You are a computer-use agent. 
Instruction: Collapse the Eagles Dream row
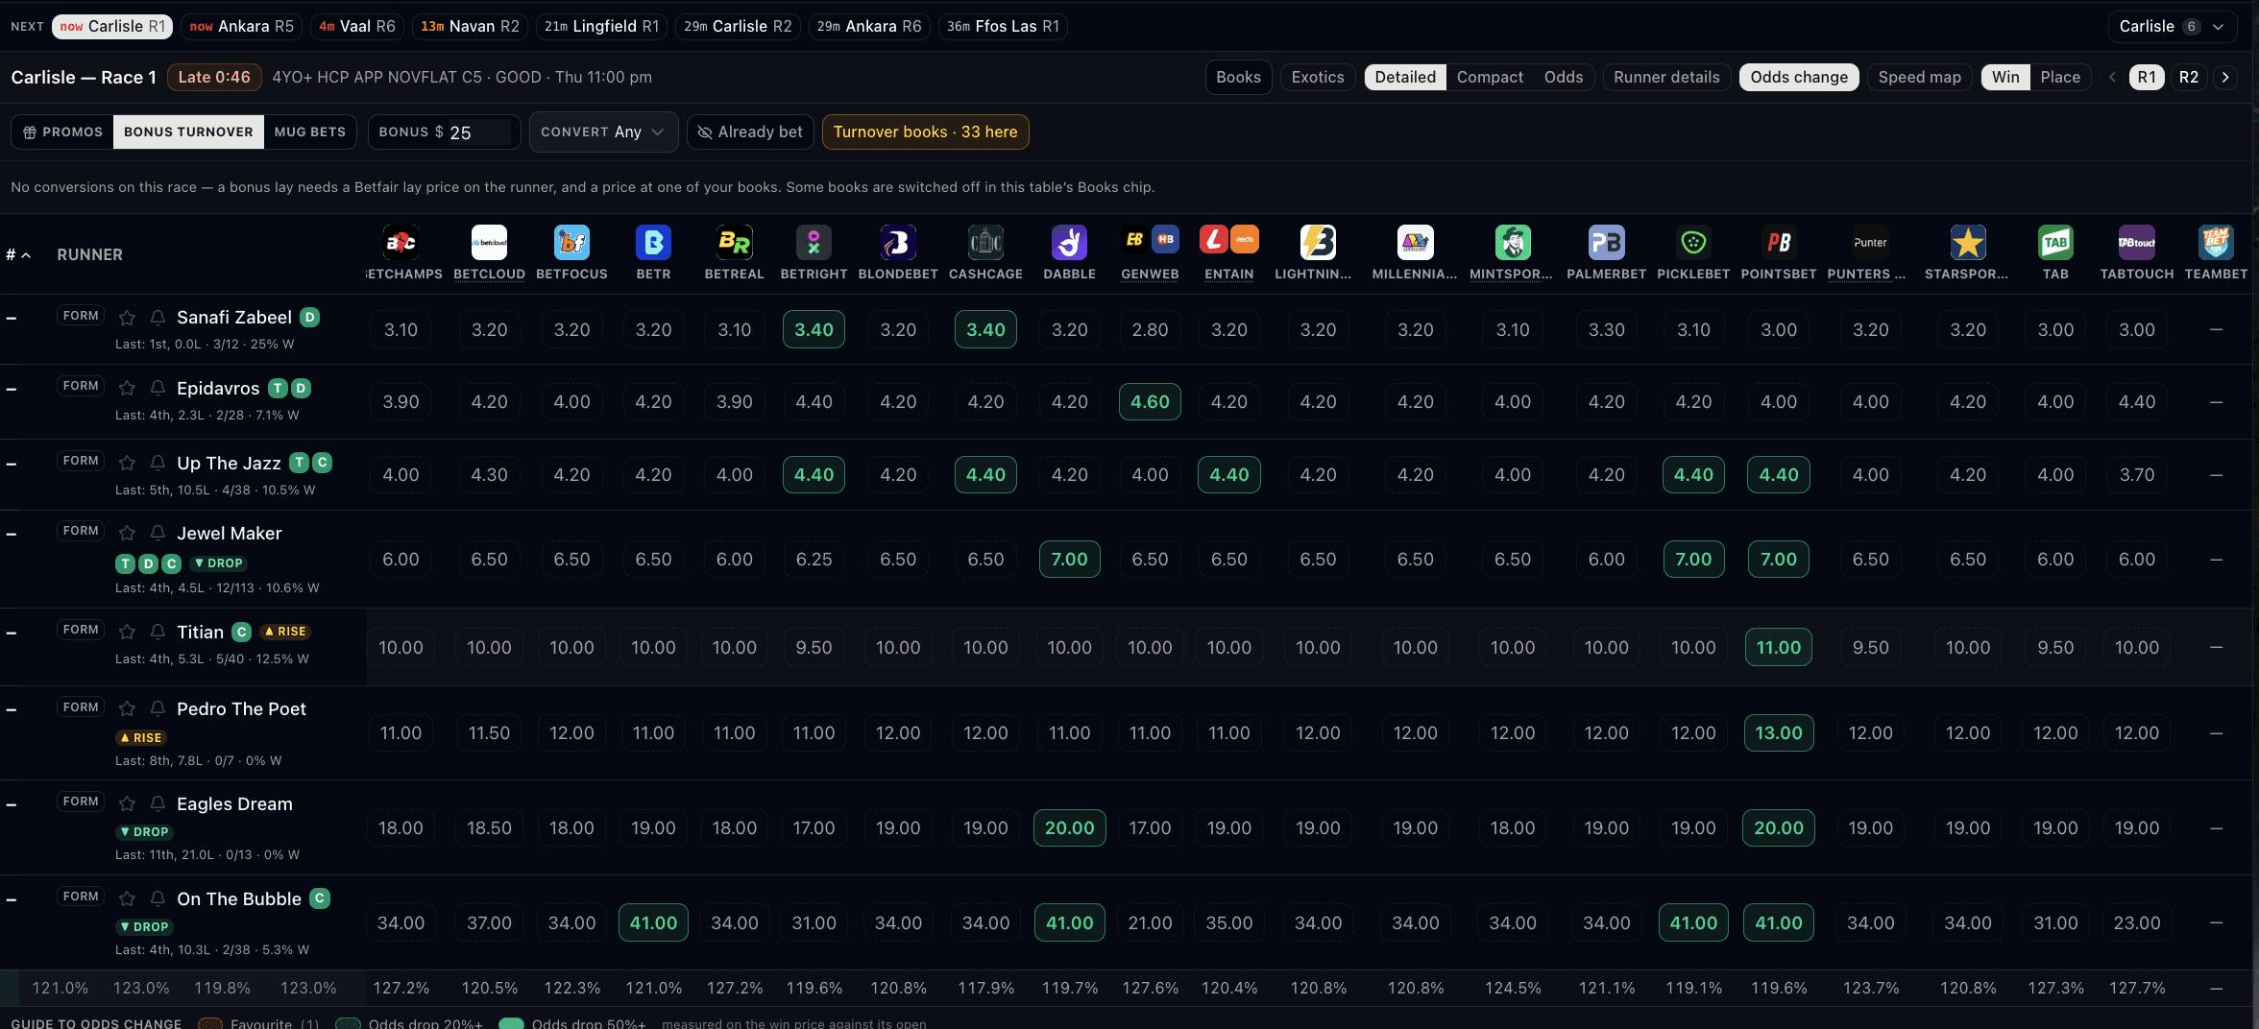pyautogui.click(x=12, y=805)
